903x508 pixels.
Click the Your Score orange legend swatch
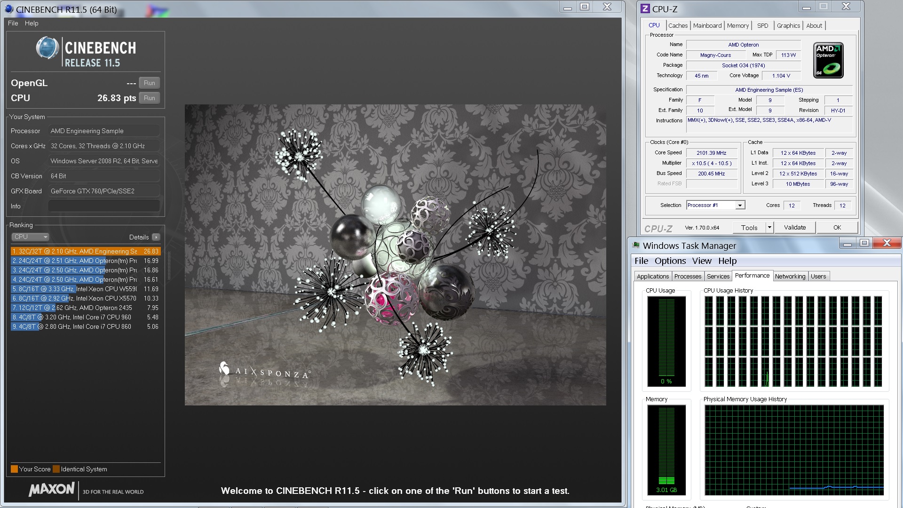pos(14,469)
